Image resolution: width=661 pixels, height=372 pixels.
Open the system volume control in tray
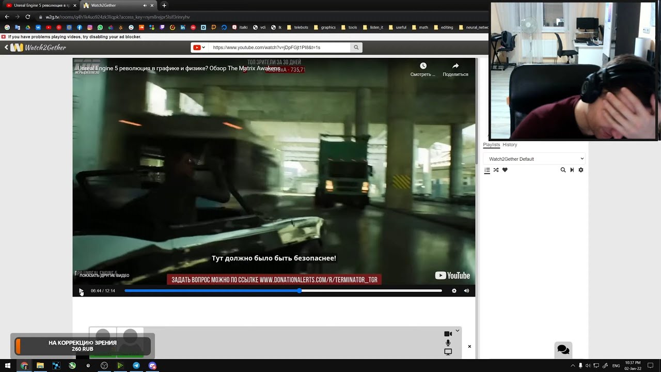coord(588,366)
